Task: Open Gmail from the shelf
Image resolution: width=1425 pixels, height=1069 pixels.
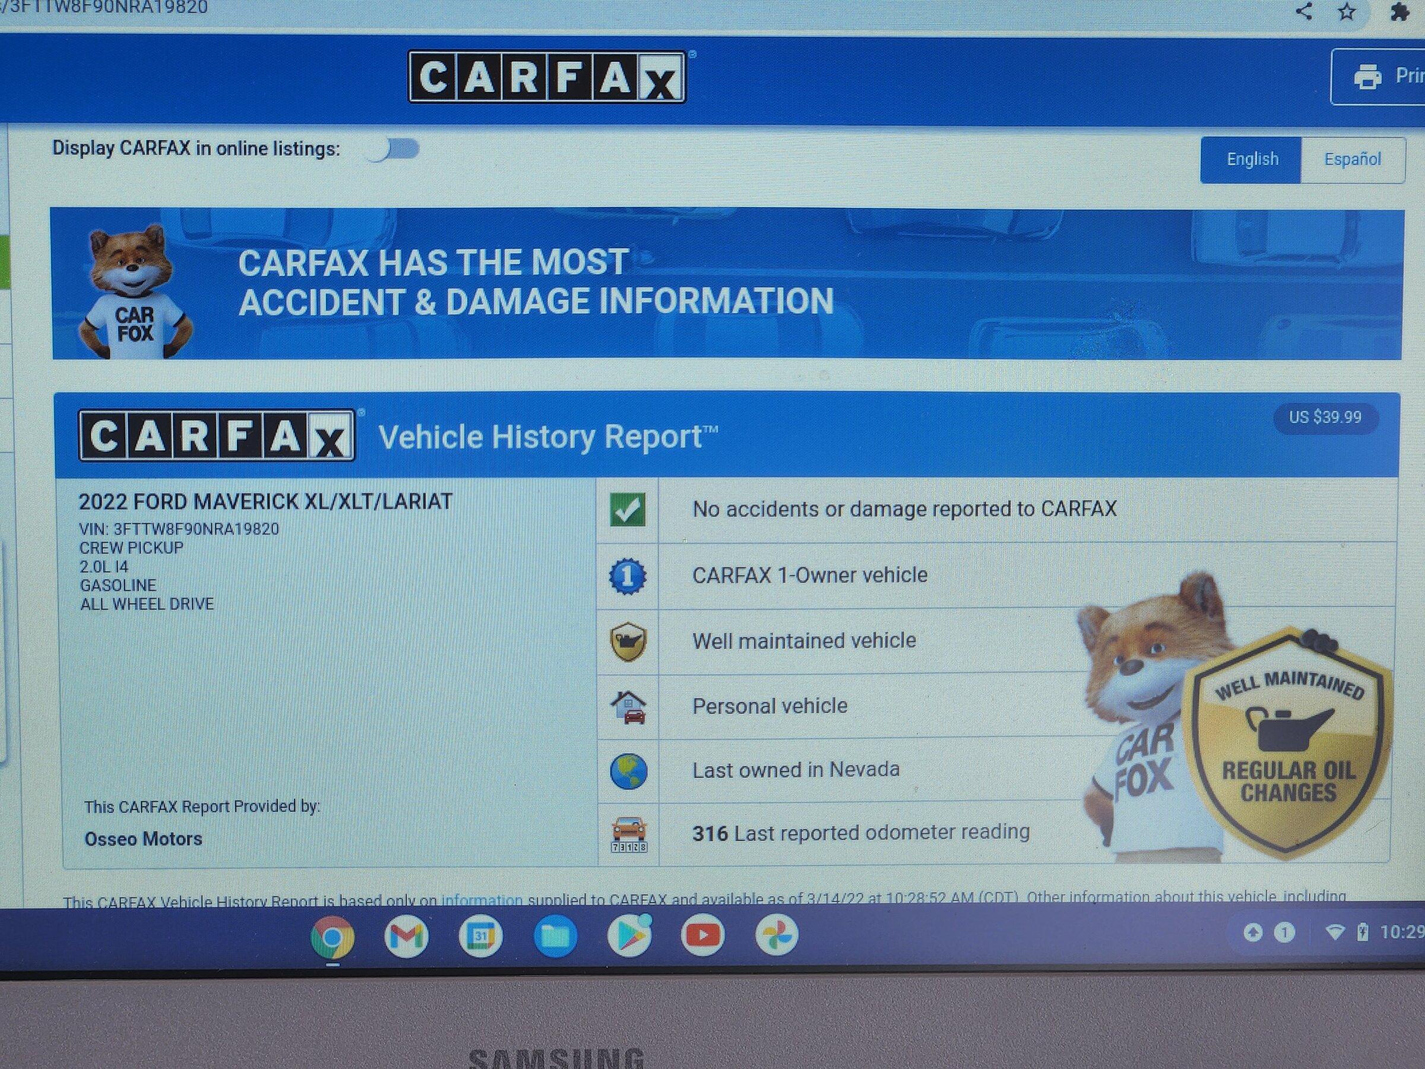Action: tap(406, 936)
